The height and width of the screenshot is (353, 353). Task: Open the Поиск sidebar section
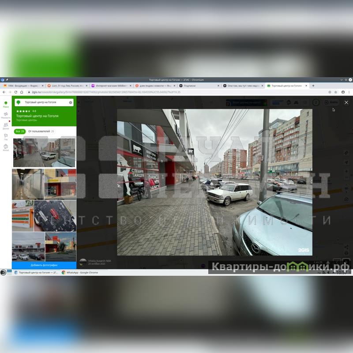tap(6, 104)
